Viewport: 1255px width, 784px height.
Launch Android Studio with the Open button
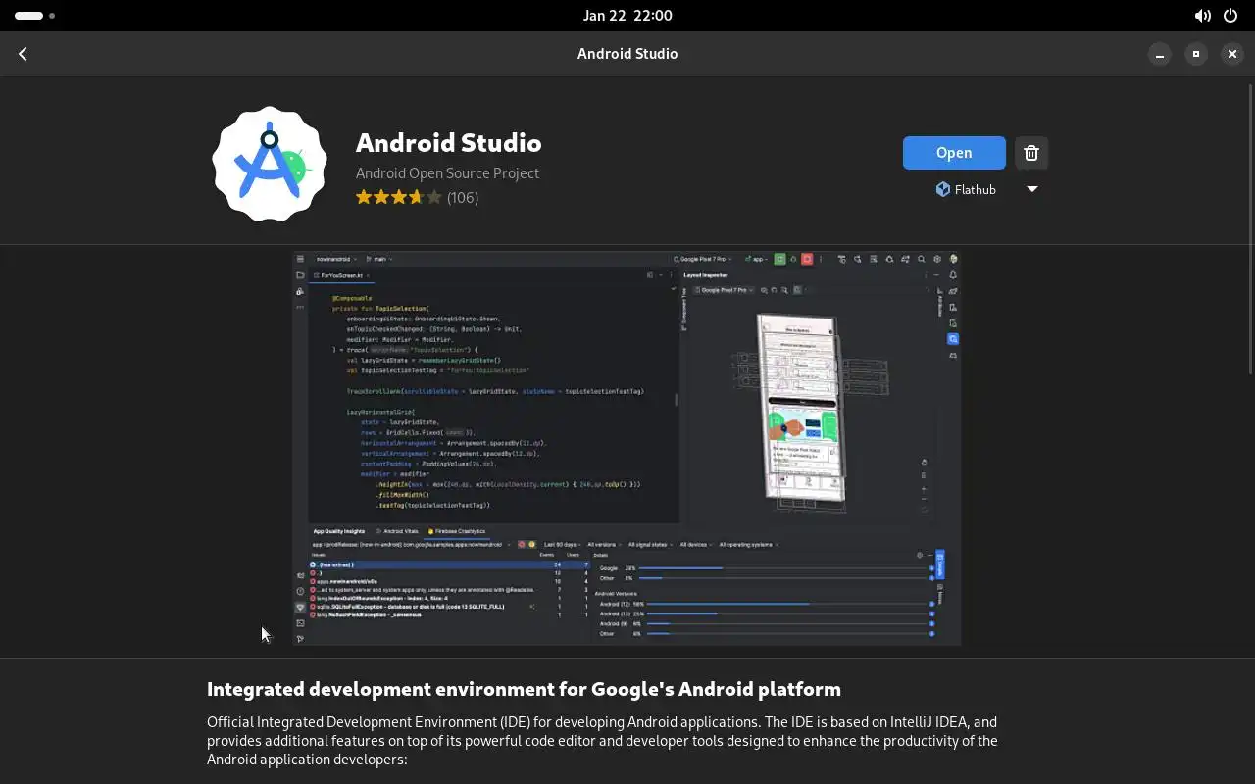(x=954, y=153)
